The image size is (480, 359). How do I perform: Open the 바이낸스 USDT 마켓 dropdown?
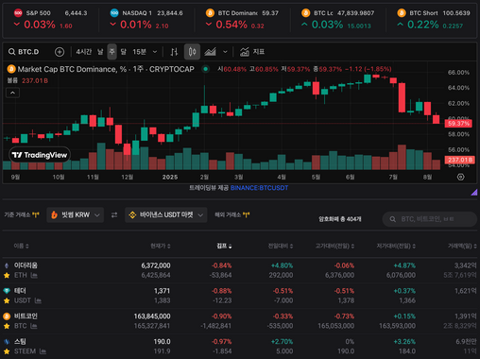(166, 214)
